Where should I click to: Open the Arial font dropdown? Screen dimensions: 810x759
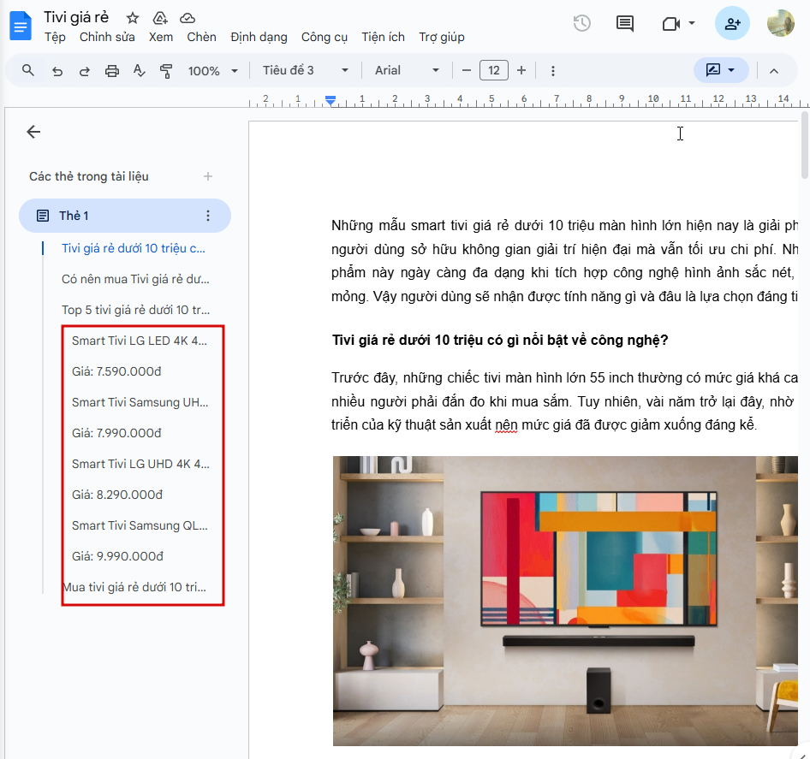(x=407, y=70)
